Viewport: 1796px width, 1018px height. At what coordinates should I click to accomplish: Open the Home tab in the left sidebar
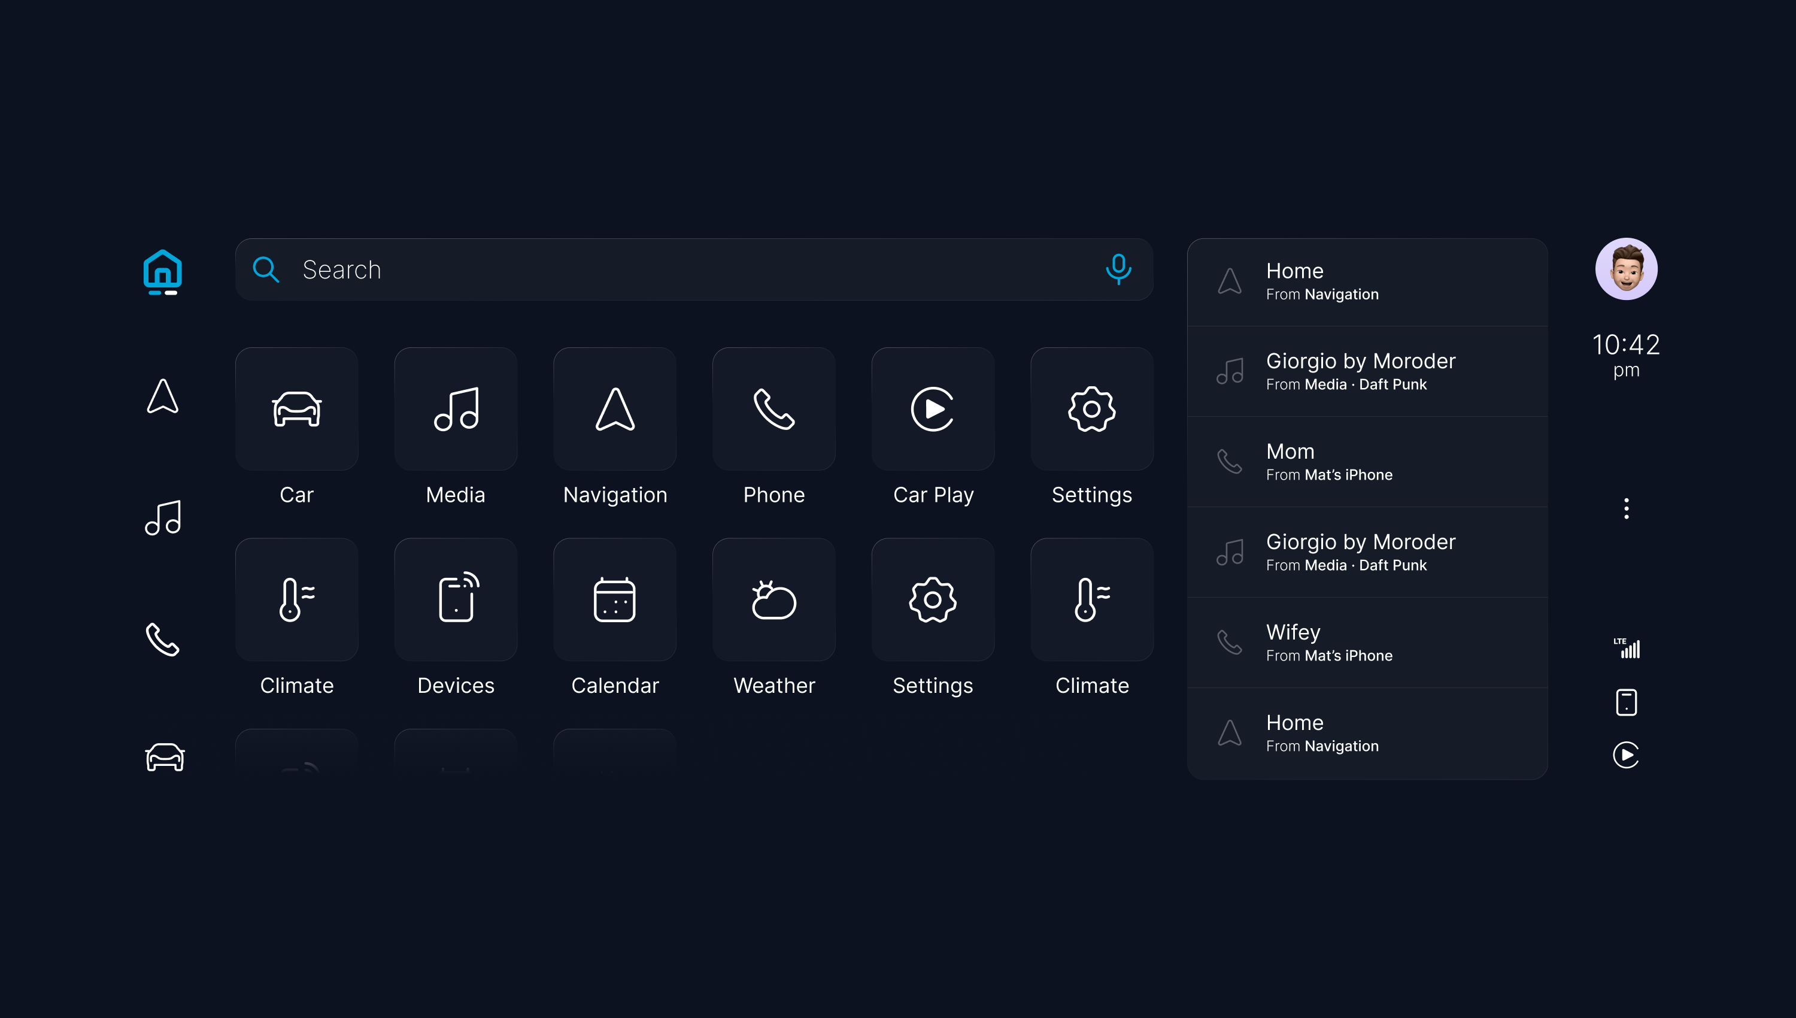(163, 271)
